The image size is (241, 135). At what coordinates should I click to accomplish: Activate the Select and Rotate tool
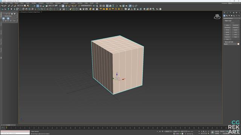point(41,6)
